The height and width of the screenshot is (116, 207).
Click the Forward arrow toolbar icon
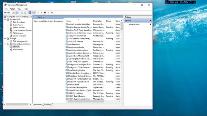pos(9,13)
